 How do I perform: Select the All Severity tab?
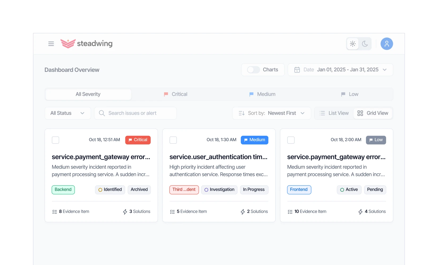88,94
